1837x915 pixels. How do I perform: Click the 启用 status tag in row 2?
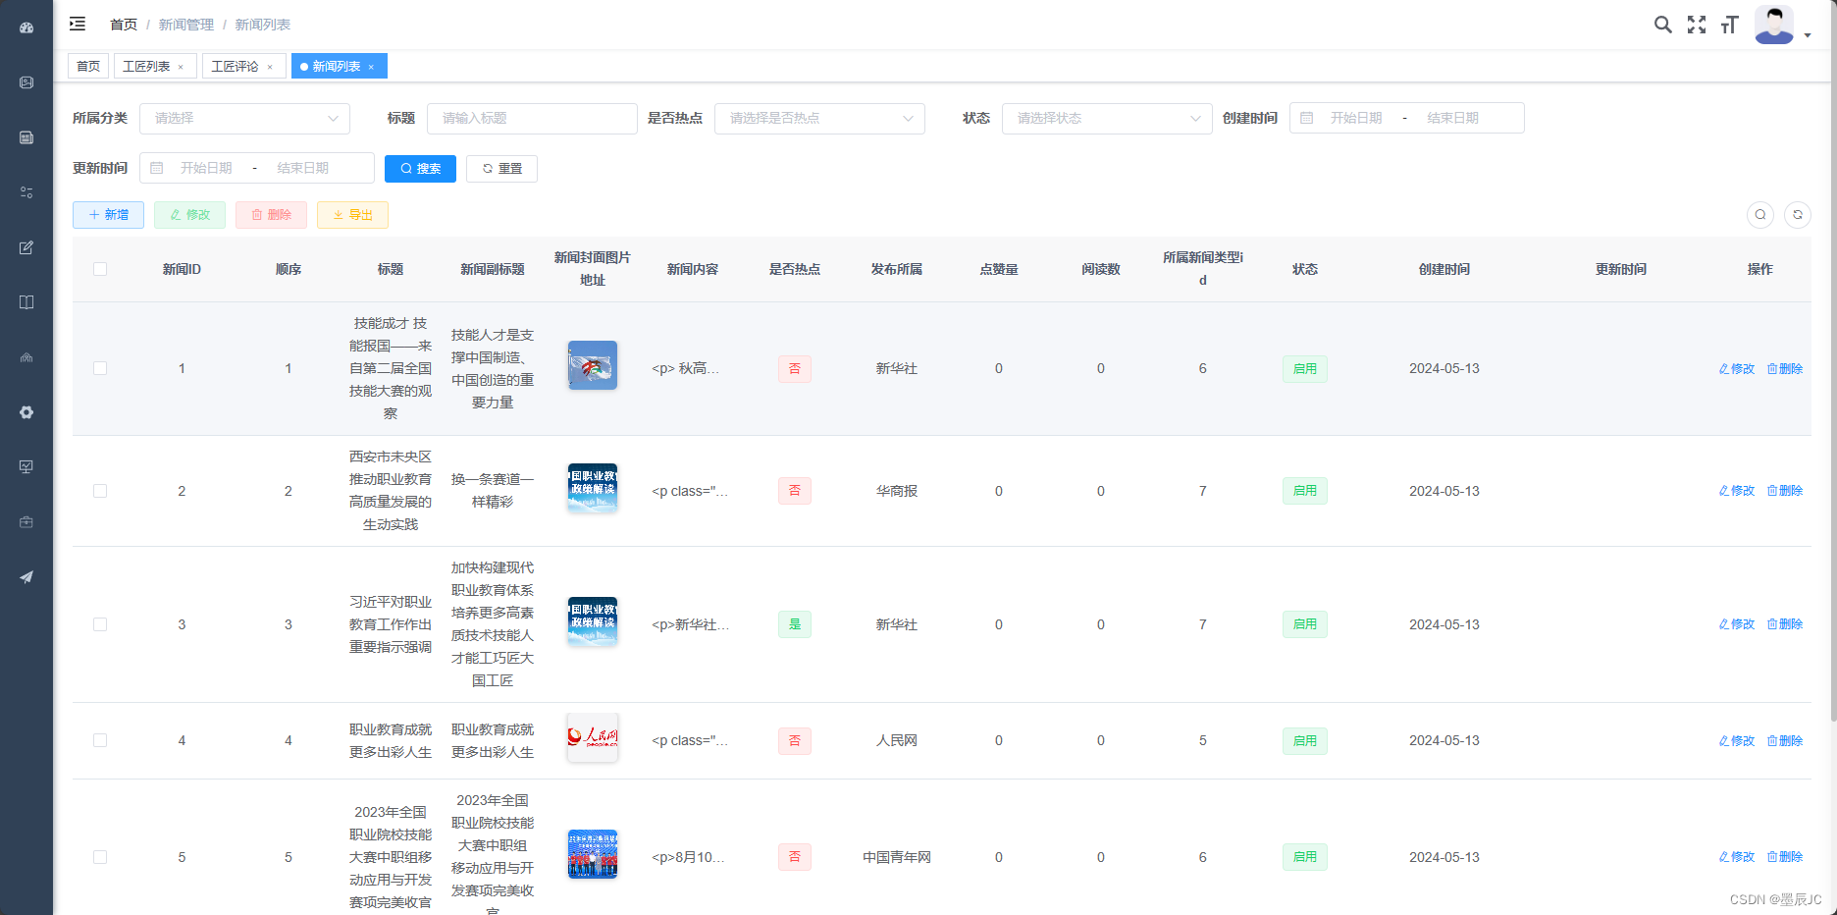tap(1305, 491)
